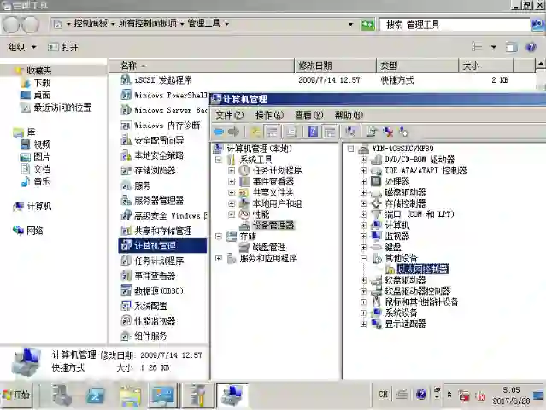Click the Uninstall device icon with red X
This screenshot has width=546, height=410.
click(x=388, y=132)
